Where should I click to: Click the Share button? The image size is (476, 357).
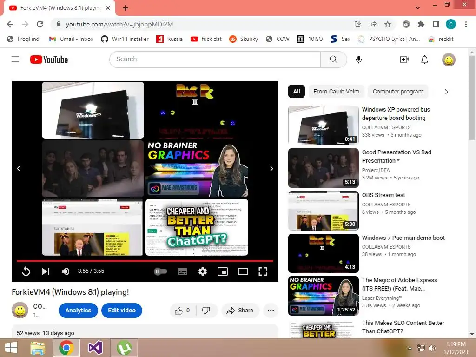coord(240,310)
